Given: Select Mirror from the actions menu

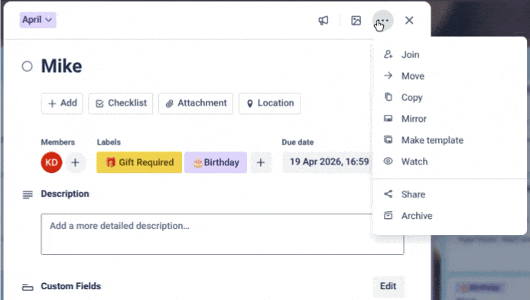Looking at the screenshot, I should point(450,119).
